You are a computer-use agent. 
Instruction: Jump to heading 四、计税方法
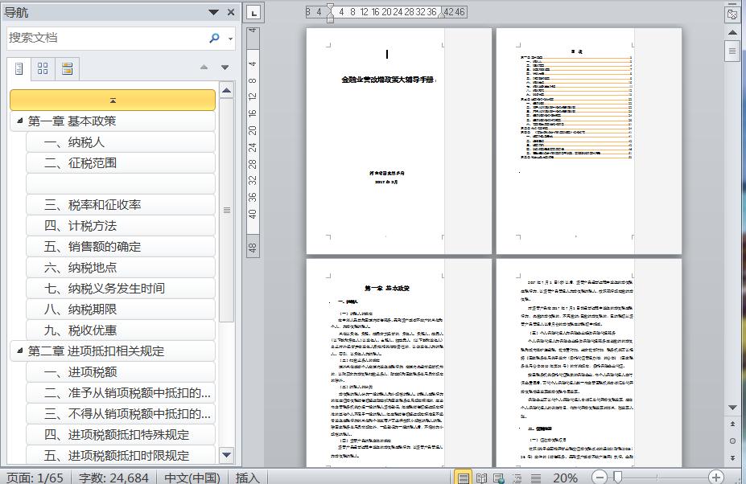pyautogui.click(x=80, y=225)
